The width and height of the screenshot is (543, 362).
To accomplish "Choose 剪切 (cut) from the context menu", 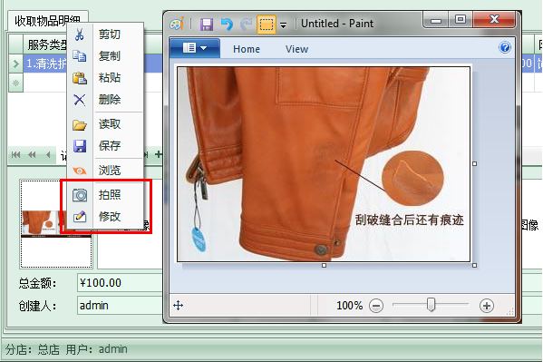I will [105, 34].
